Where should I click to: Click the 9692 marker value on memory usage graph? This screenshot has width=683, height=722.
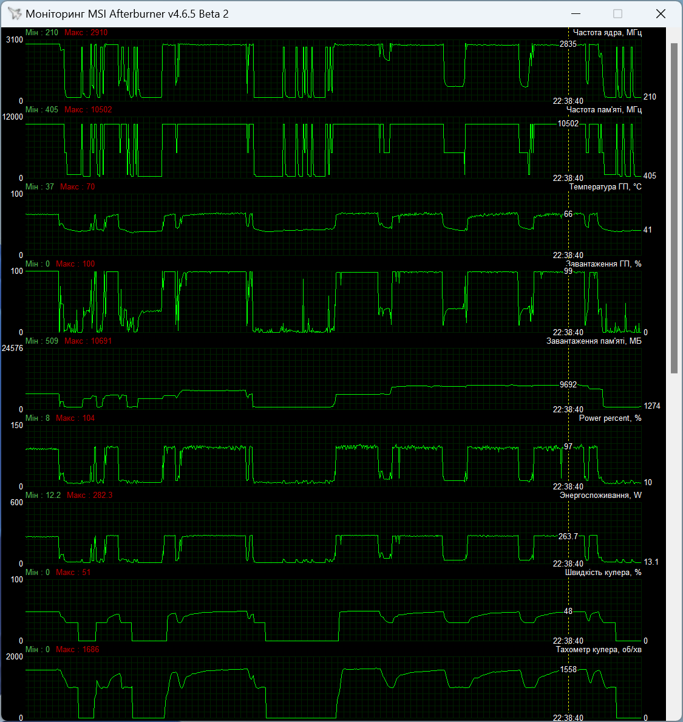pos(568,384)
